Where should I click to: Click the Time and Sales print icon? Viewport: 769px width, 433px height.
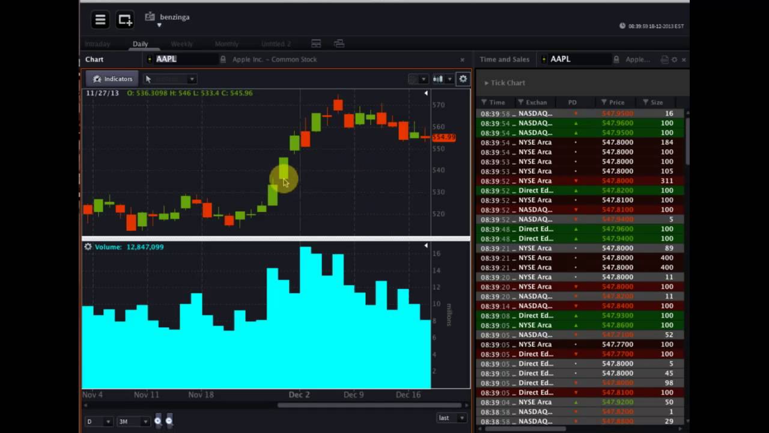pos(664,60)
